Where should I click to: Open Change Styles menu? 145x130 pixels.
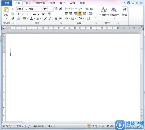pyautogui.click(x=114, y=12)
